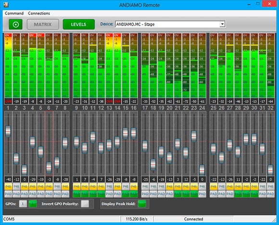Toggle PAD on channel 24
This screenshot has width=279, height=225.
click(x=202, y=194)
